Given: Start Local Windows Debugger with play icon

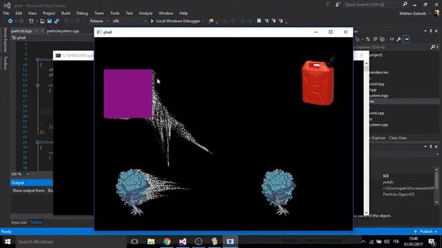Looking at the screenshot, I should tap(175, 21).
